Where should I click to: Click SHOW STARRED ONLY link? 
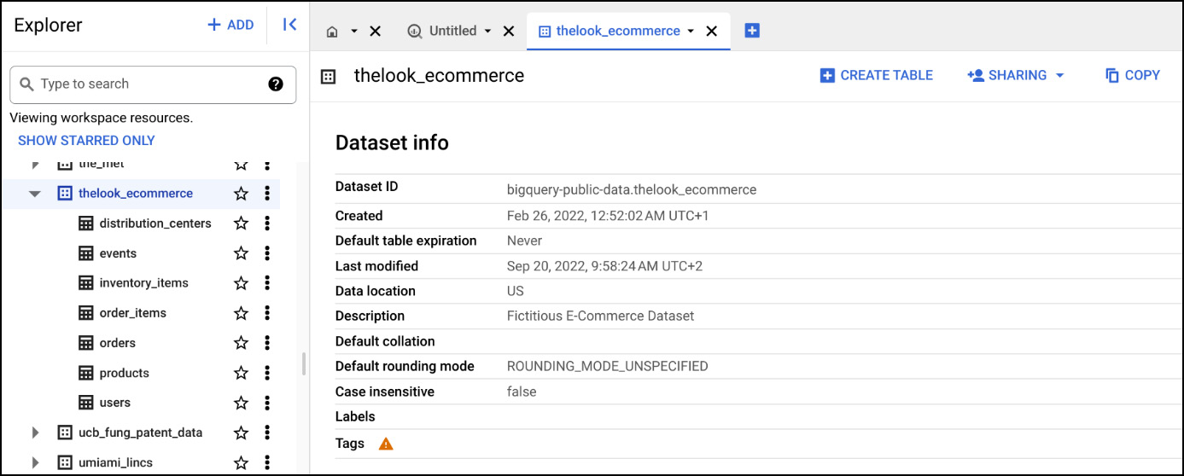(x=86, y=140)
